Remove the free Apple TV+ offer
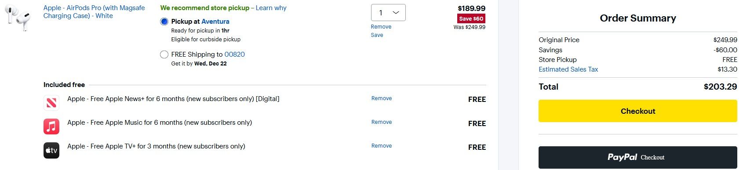This screenshot has width=743, height=170. (x=382, y=146)
